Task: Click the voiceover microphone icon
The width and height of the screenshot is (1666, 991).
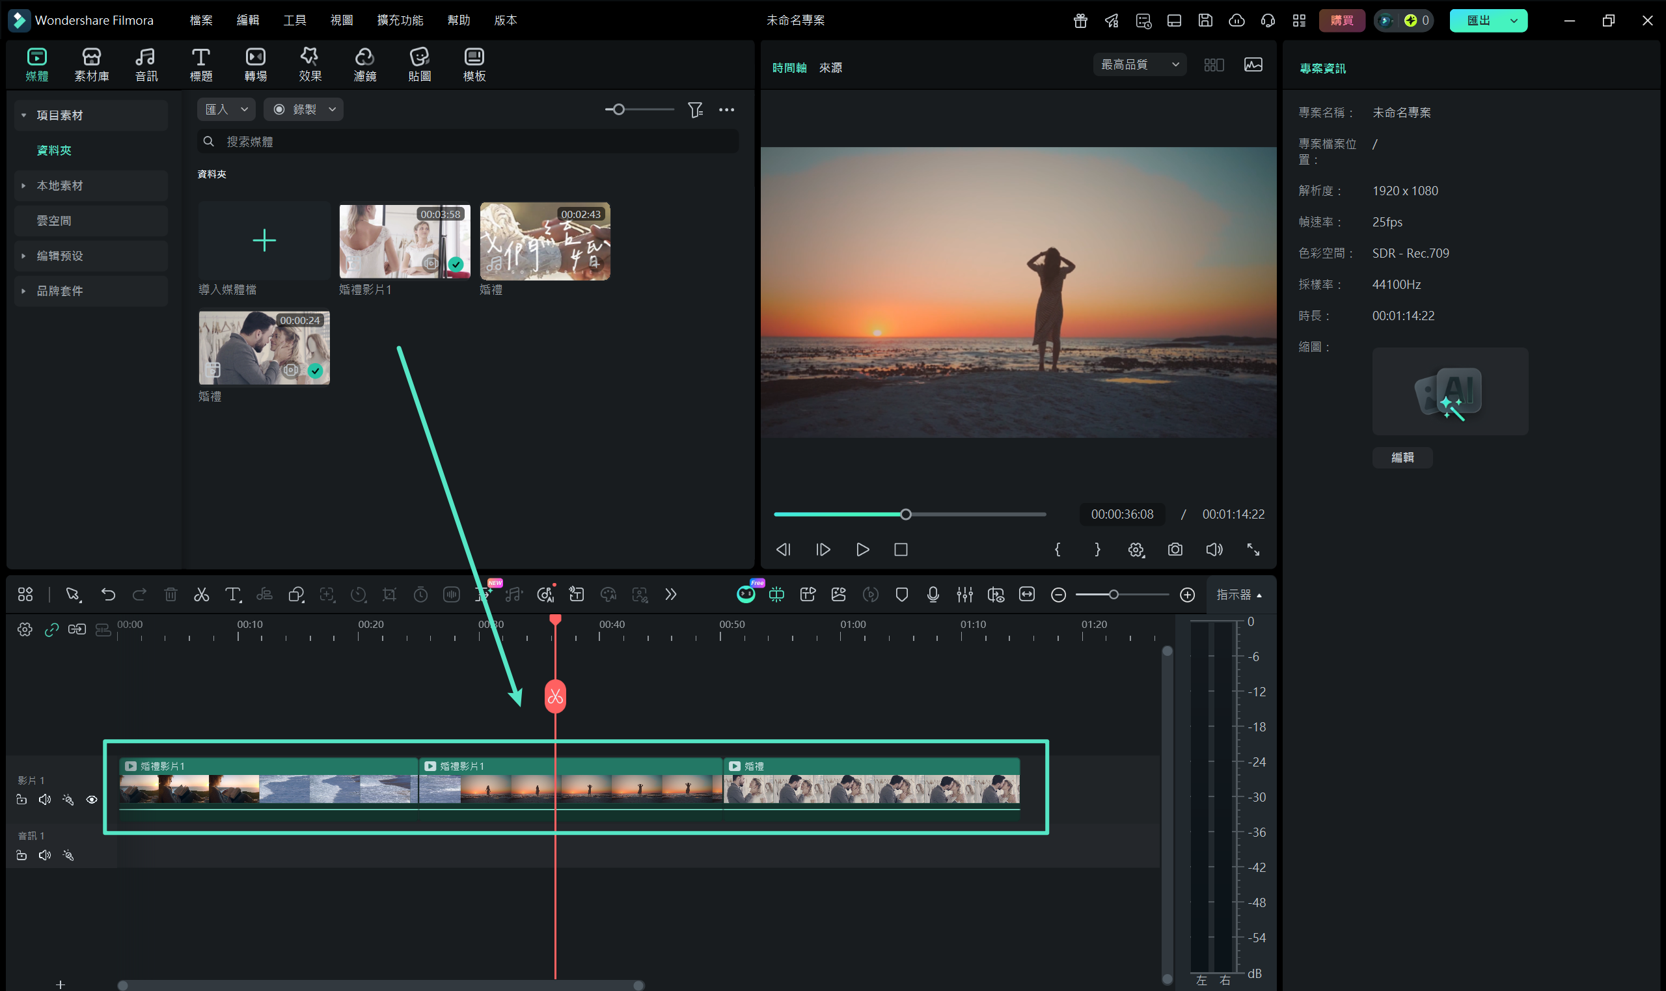Action: [933, 594]
